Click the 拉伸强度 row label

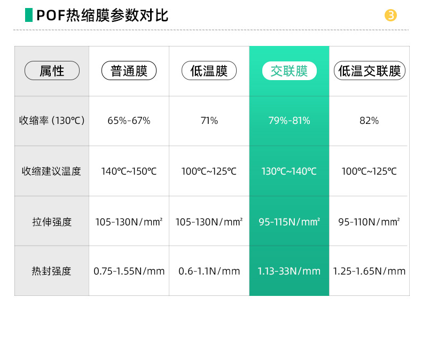(x=52, y=222)
